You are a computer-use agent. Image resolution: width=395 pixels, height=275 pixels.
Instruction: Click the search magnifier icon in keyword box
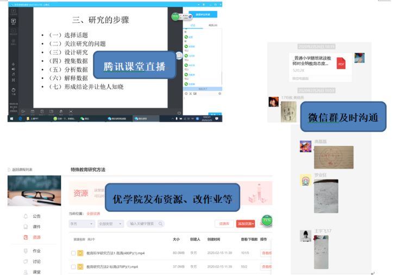tap(159, 223)
